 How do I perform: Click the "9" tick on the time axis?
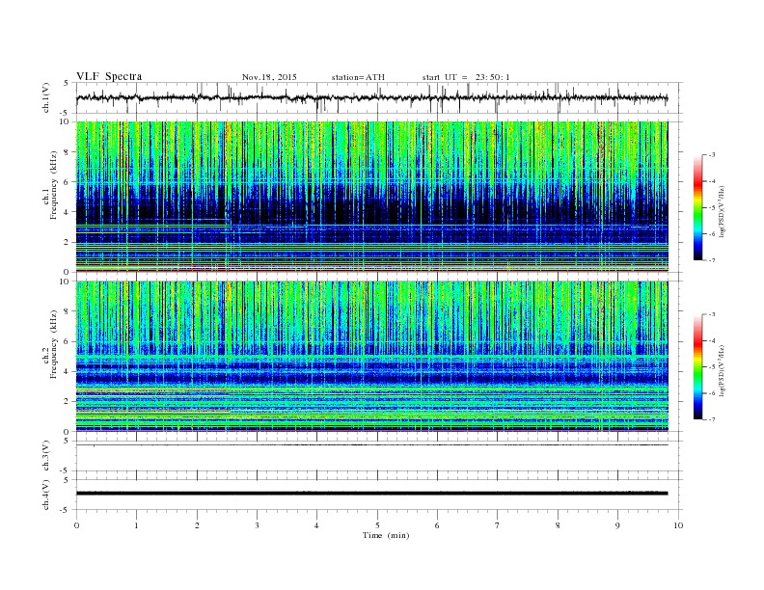pyautogui.click(x=617, y=525)
